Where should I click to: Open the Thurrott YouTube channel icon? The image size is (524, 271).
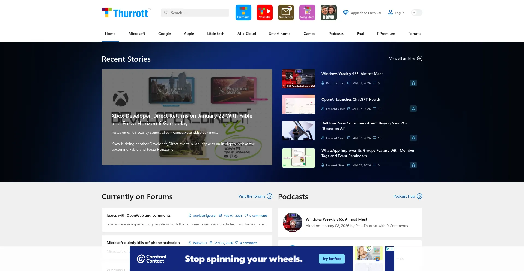click(x=264, y=12)
